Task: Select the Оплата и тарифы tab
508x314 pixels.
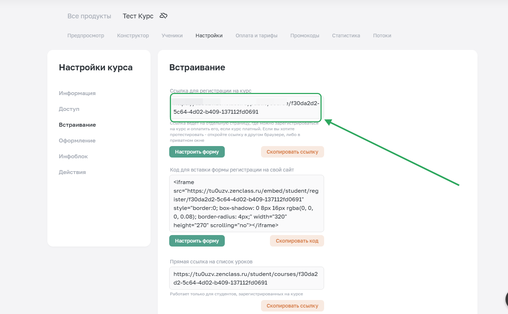Action: click(256, 36)
